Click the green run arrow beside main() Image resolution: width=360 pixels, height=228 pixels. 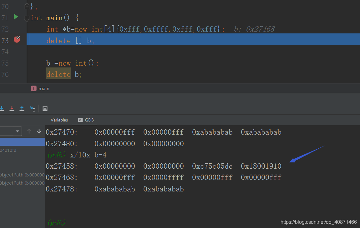[16, 17]
